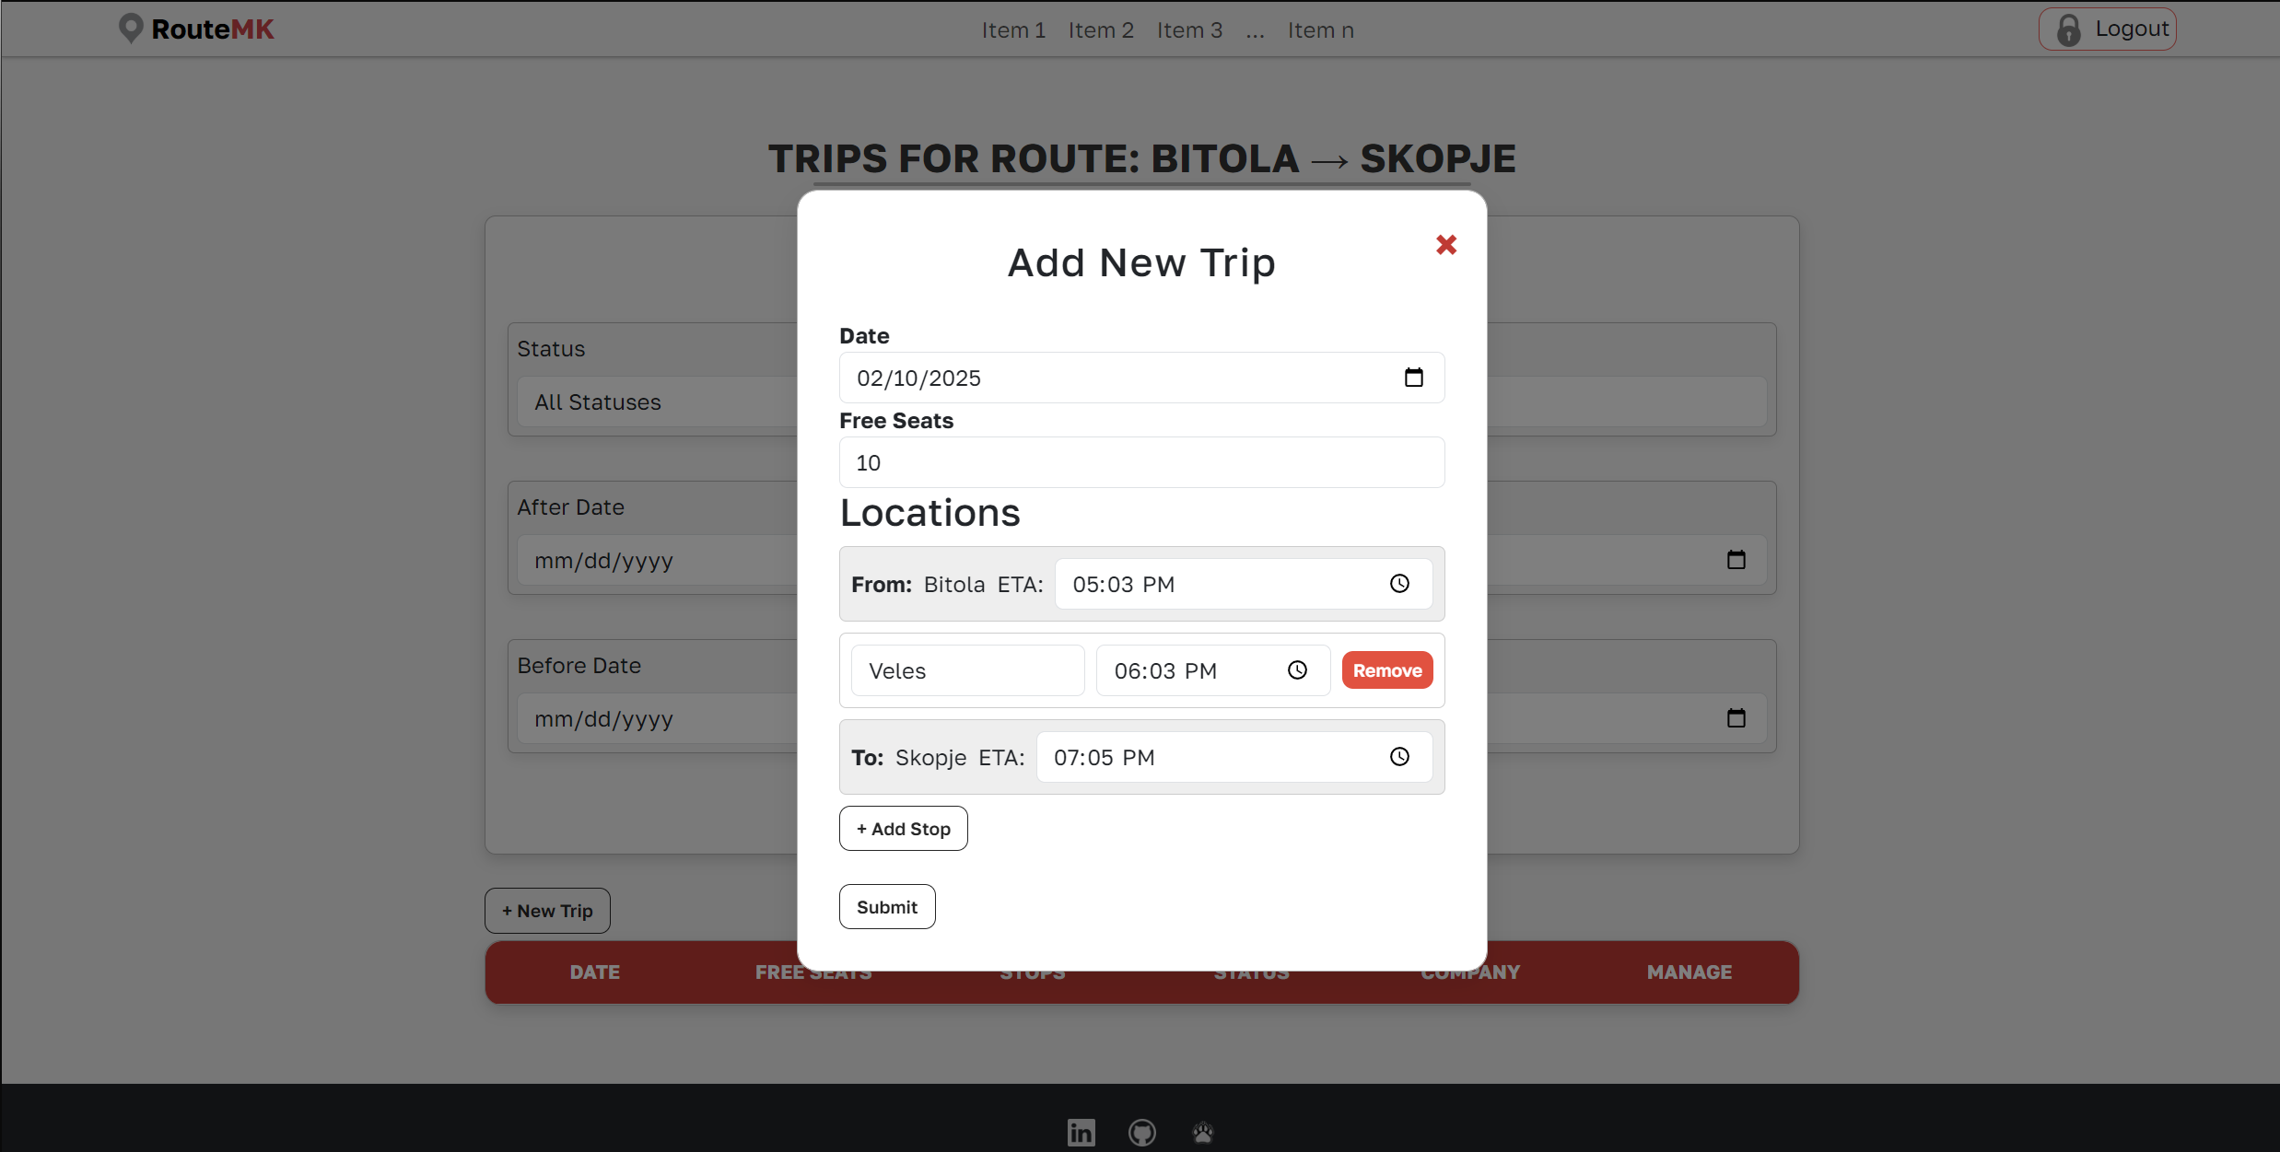Image resolution: width=2280 pixels, height=1152 pixels.
Task: Add a stop to the trip
Action: pyautogui.click(x=903, y=829)
